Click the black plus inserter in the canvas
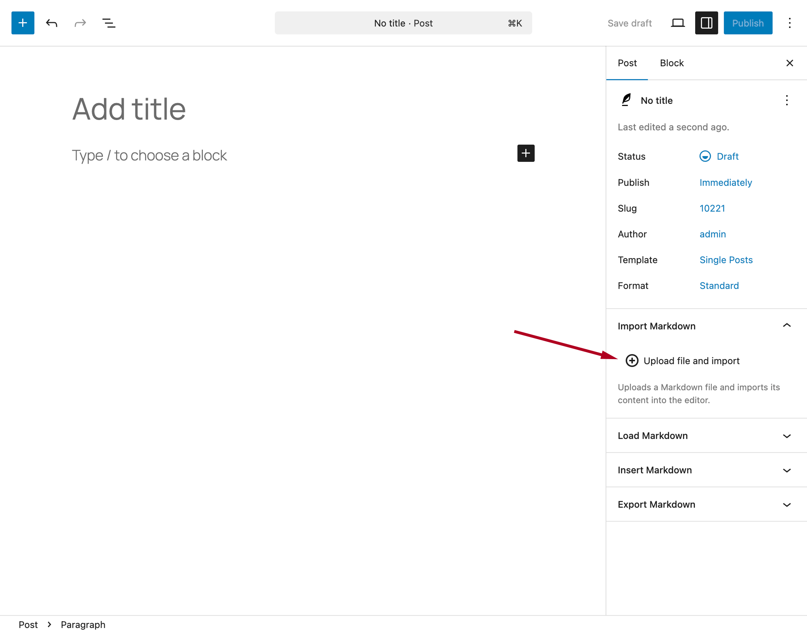This screenshot has width=807, height=633. tap(525, 153)
